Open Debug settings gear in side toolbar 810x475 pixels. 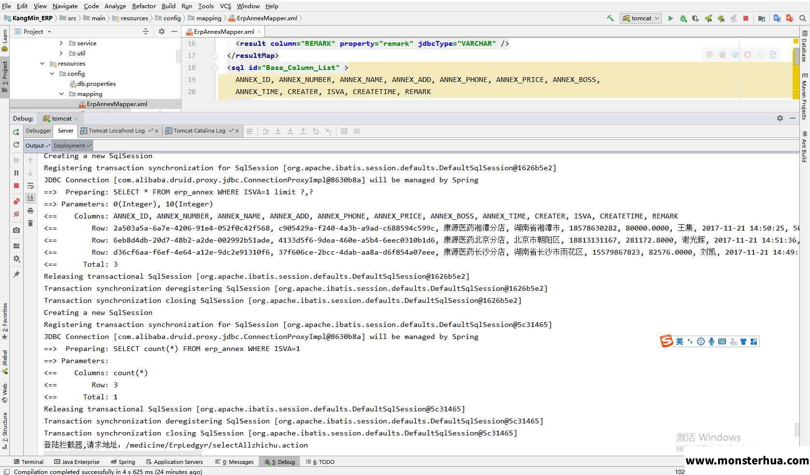pos(16,259)
